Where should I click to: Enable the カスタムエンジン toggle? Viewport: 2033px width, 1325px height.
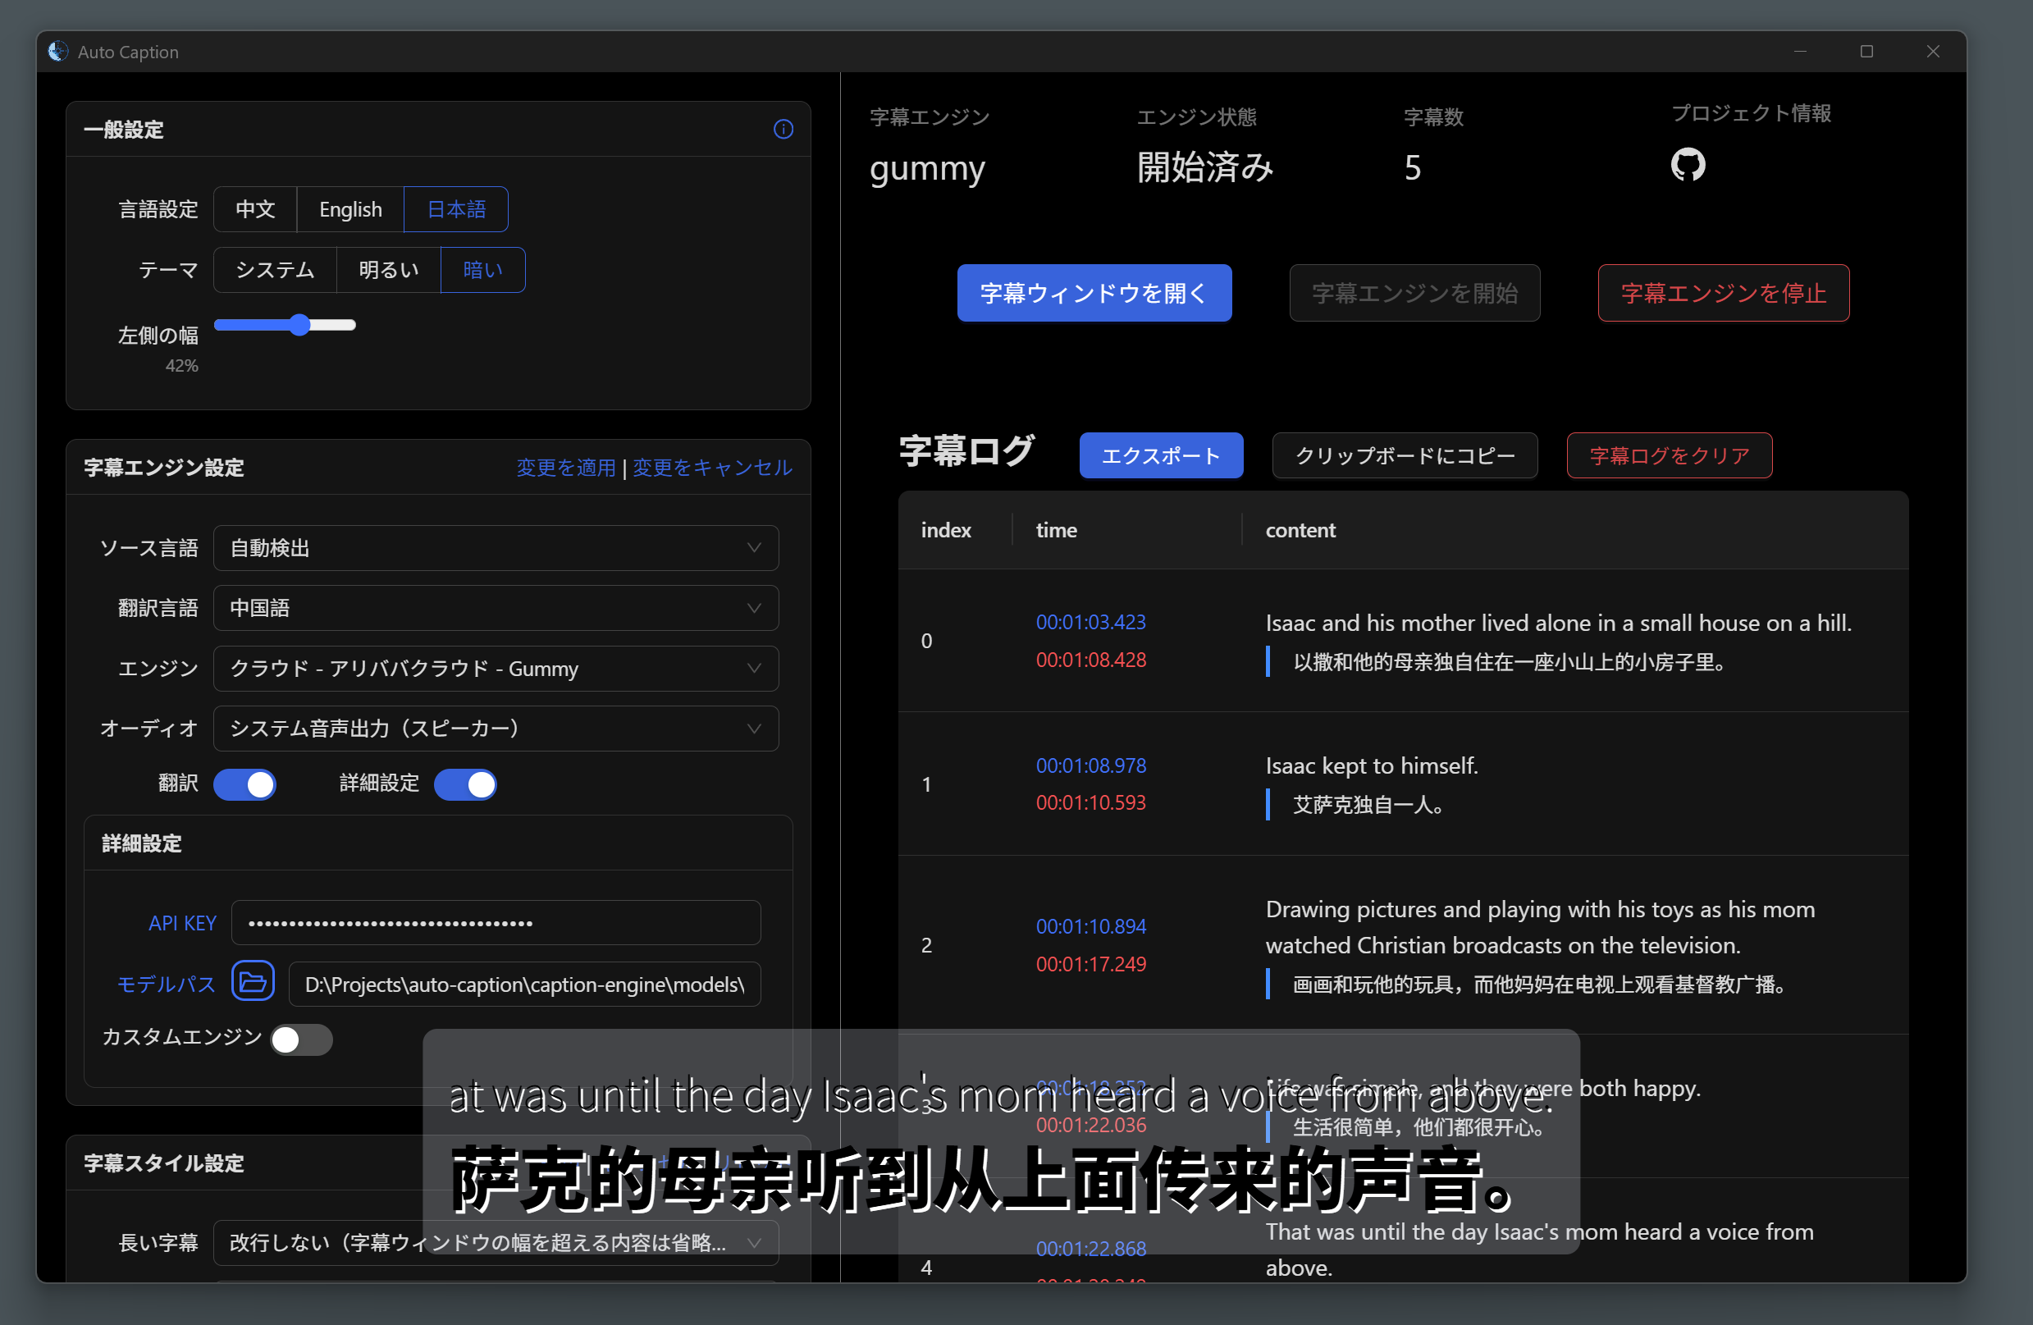point(300,1039)
